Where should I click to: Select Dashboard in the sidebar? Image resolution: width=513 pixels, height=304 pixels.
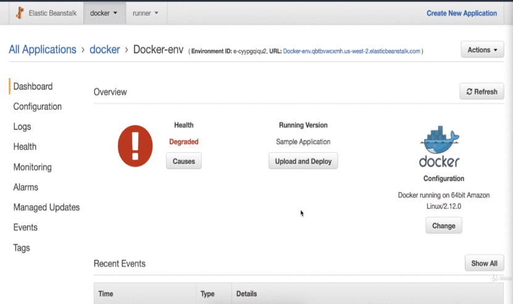click(33, 86)
